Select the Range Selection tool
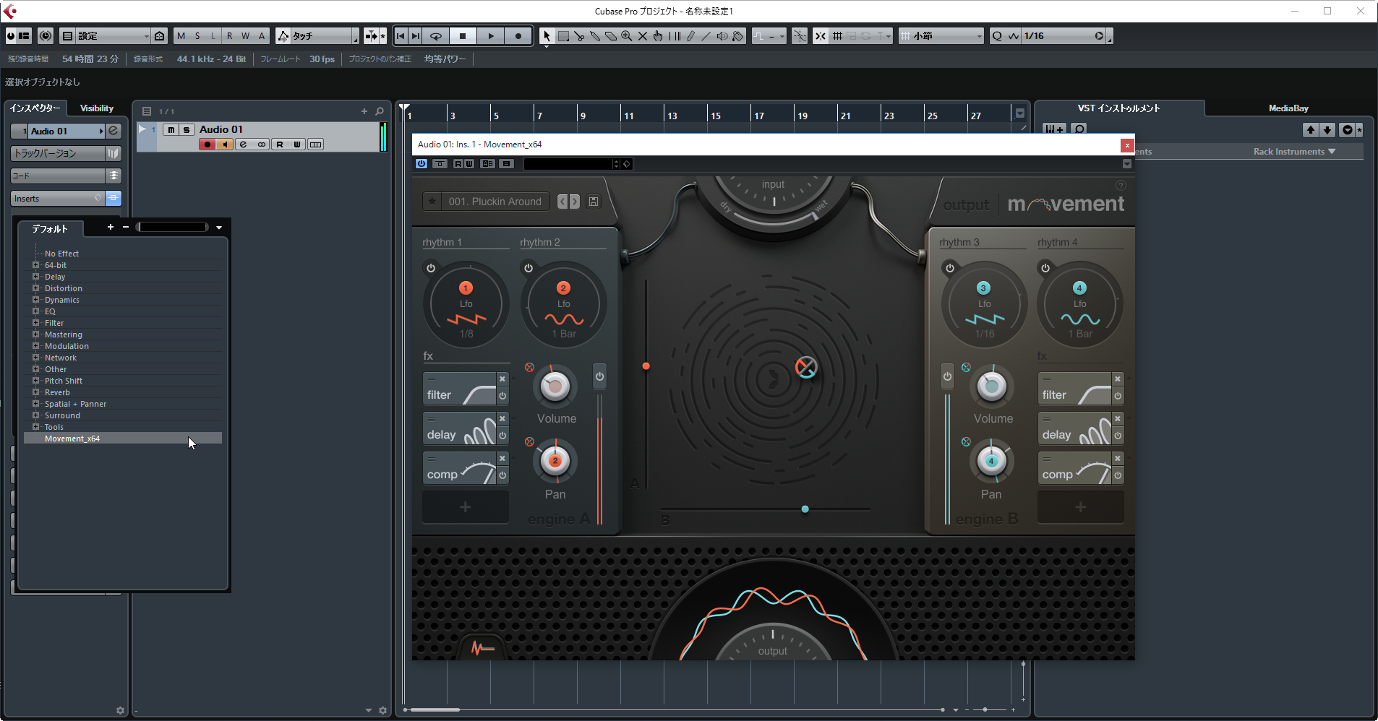The width and height of the screenshot is (1378, 721). (563, 35)
